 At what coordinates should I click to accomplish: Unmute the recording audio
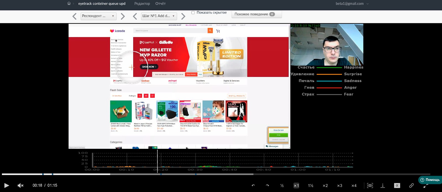[20, 185]
